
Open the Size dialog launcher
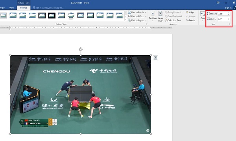pos(230,24)
